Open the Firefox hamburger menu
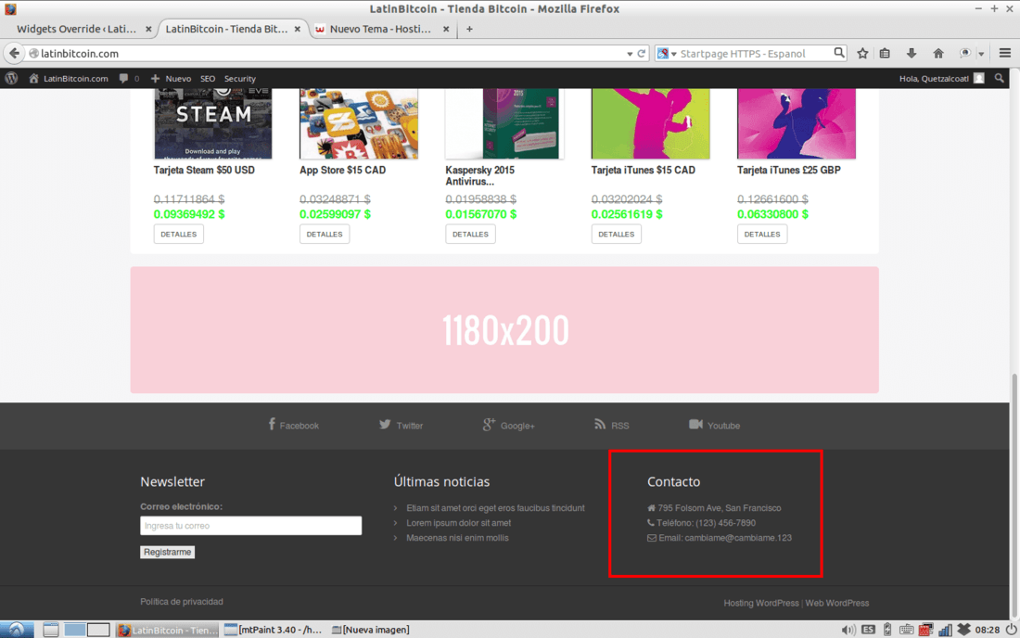The width and height of the screenshot is (1020, 638). [x=1005, y=54]
